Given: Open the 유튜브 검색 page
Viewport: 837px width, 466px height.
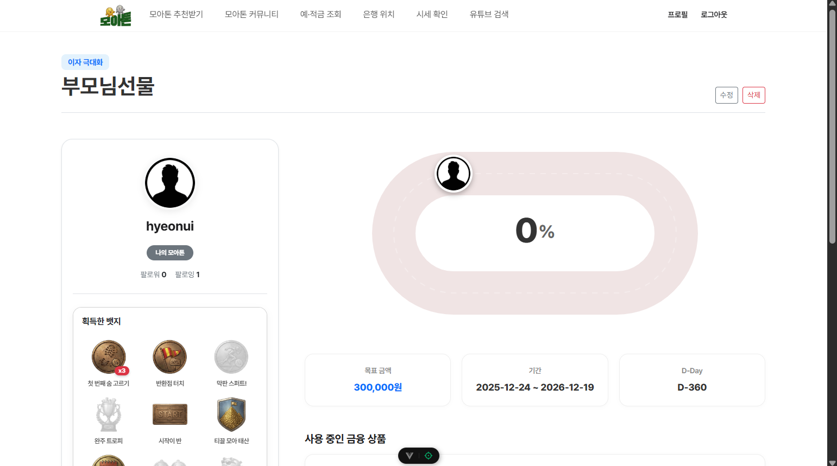Looking at the screenshot, I should click(x=489, y=15).
